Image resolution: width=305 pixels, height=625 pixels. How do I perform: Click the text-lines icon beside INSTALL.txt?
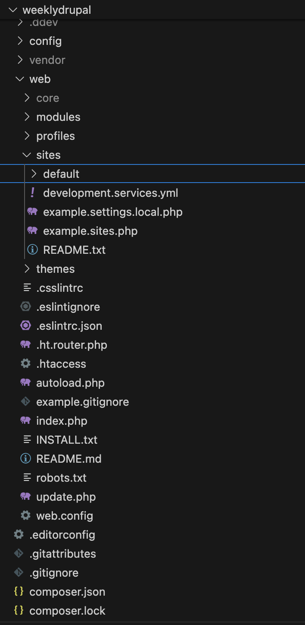coord(27,440)
